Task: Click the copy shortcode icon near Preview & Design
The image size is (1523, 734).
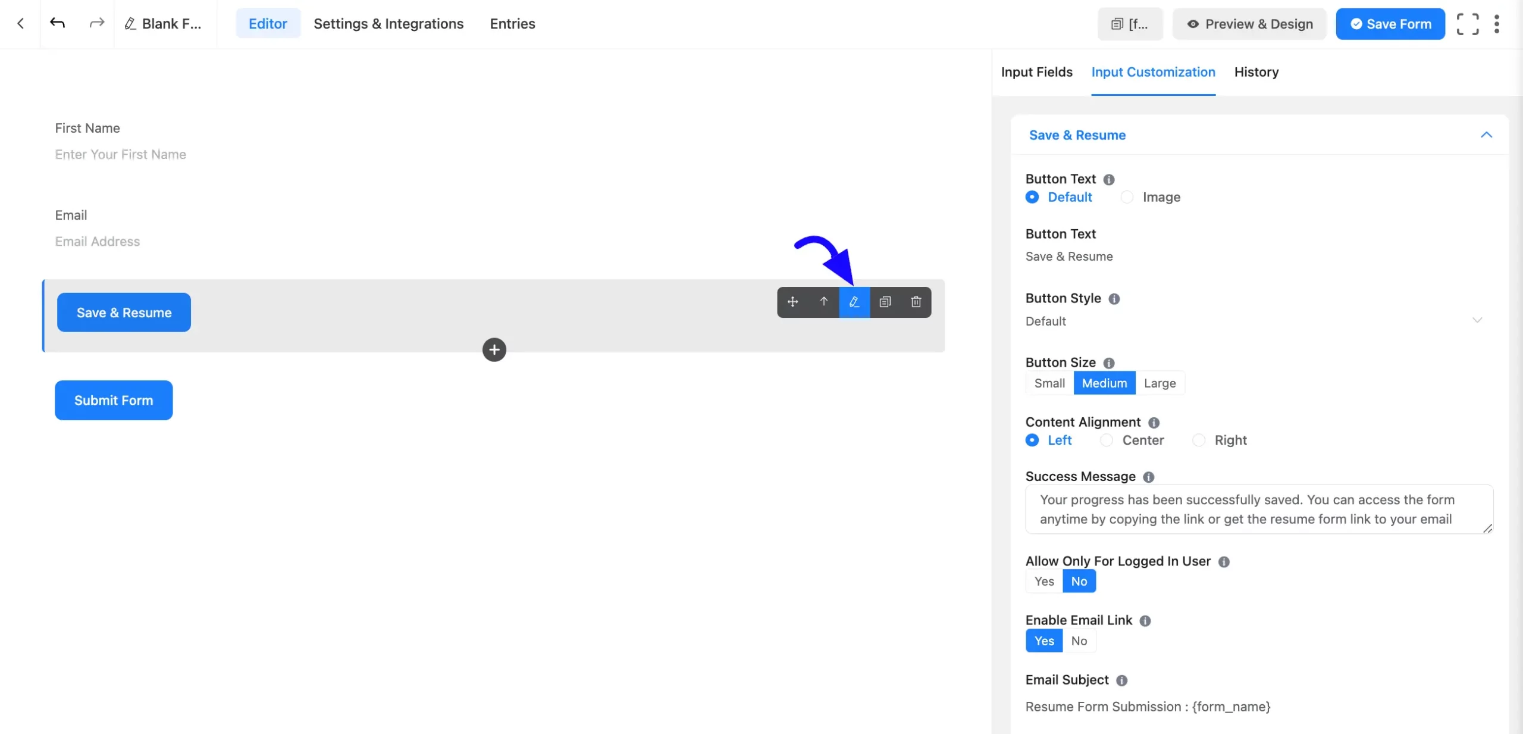Action: tap(1129, 24)
